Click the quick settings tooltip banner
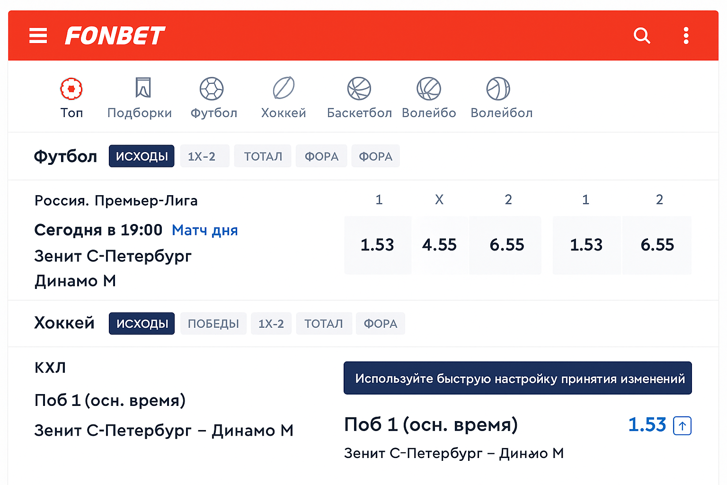727x485 pixels. pyautogui.click(x=517, y=378)
